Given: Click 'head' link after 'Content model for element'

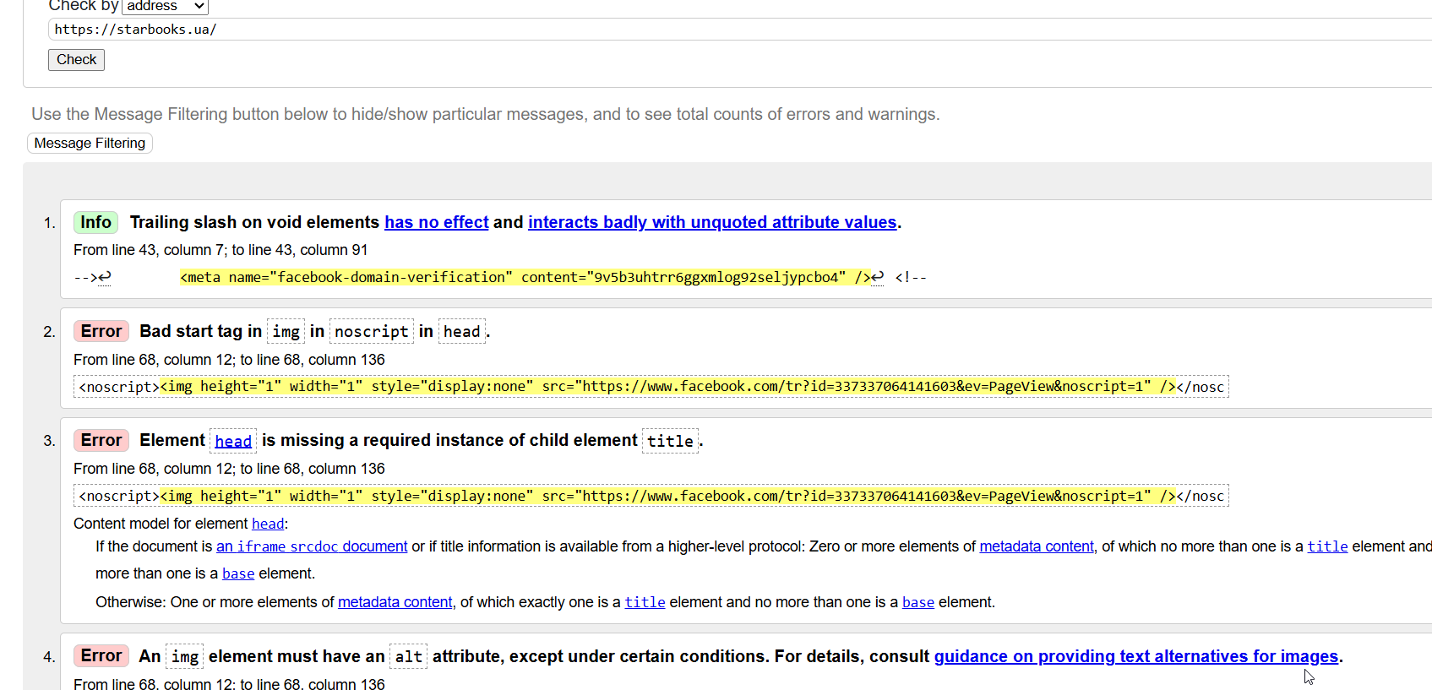Looking at the screenshot, I should click(x=268, y=524).
